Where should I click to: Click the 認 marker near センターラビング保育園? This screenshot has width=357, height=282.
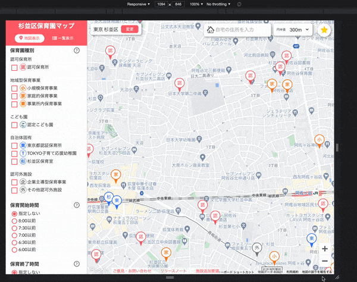[x=110, y=52]
